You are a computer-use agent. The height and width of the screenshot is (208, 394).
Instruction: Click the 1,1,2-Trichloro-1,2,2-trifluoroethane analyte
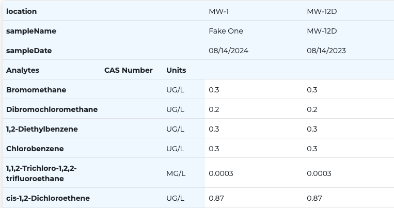(x=41, y=173)
